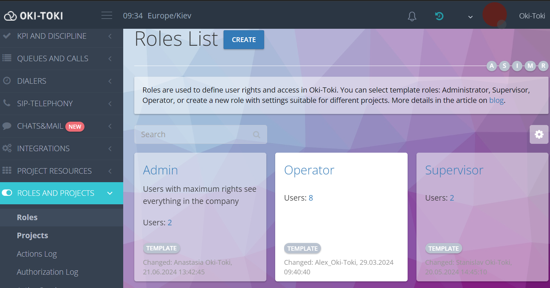The width and height of the screenshot is (550, 288).
Task: Open the history clock icon
Action: pyautogui.click(x=439, y=16)
